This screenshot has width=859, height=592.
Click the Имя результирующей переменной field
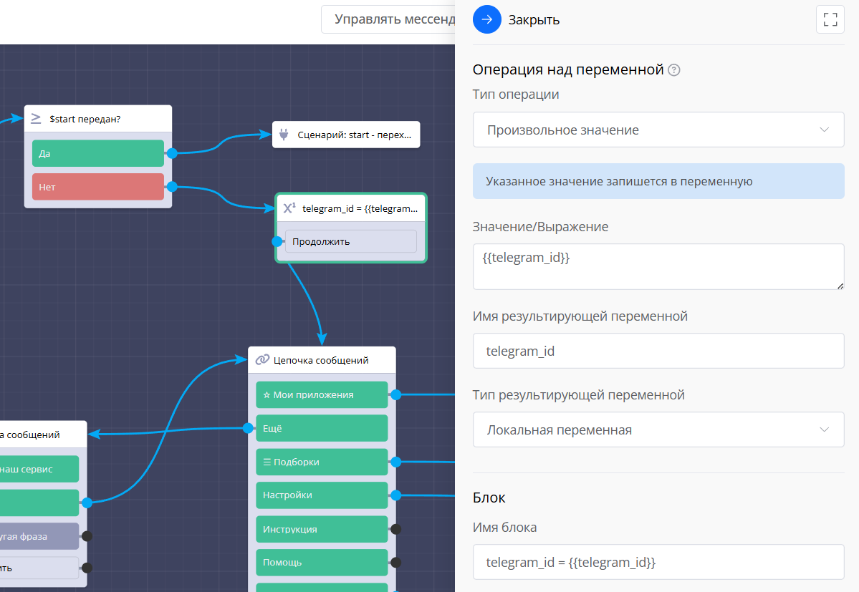click(658, 351)
